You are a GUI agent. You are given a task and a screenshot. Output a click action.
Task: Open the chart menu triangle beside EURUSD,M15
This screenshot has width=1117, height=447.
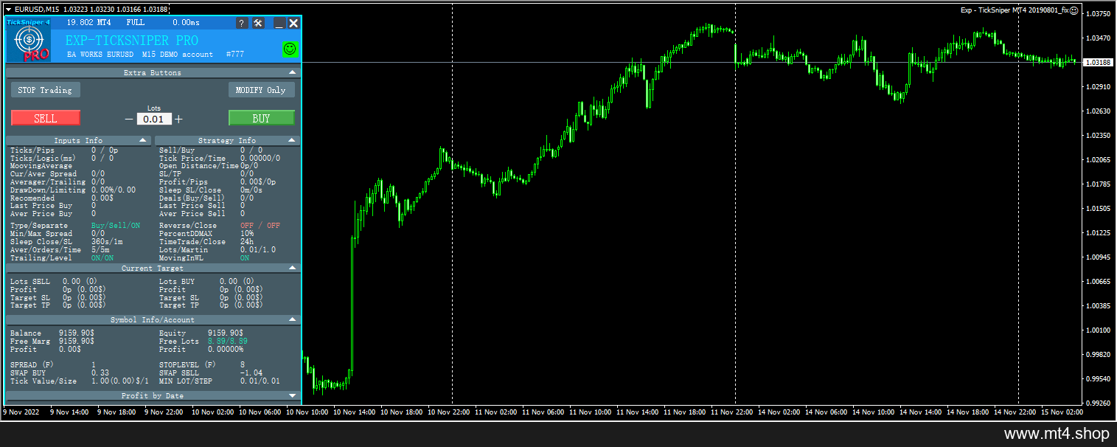click(x=7, y=10)
